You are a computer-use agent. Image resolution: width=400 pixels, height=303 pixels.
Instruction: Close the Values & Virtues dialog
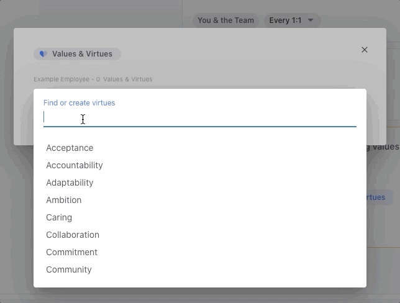pyautogui.click(x=365, y=50)
